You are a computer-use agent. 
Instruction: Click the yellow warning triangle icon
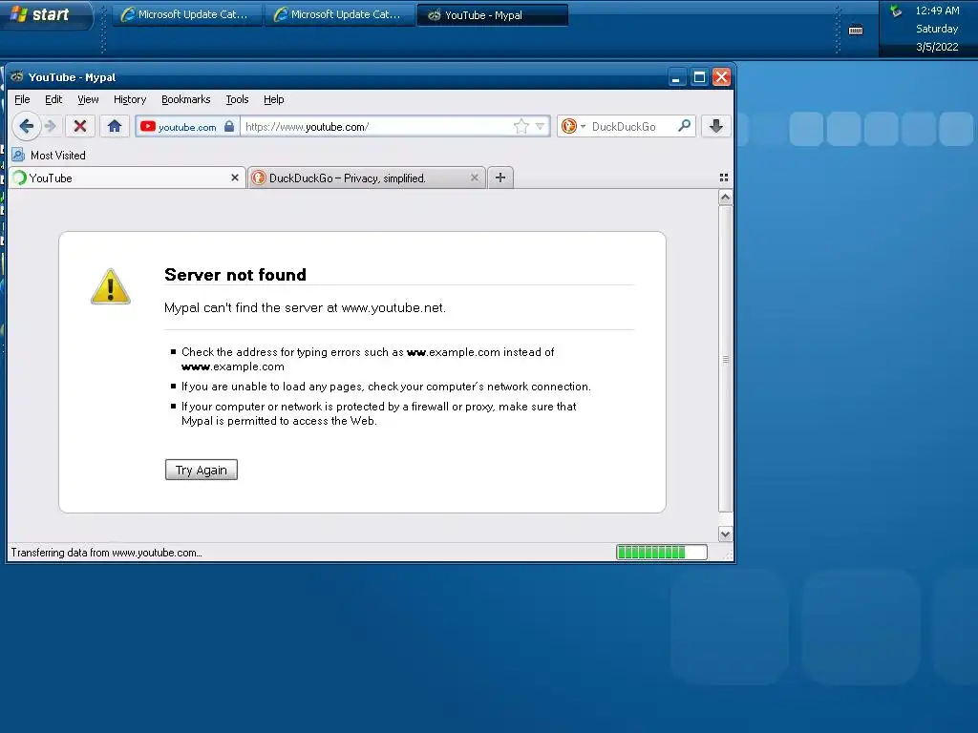click(111, 286)
